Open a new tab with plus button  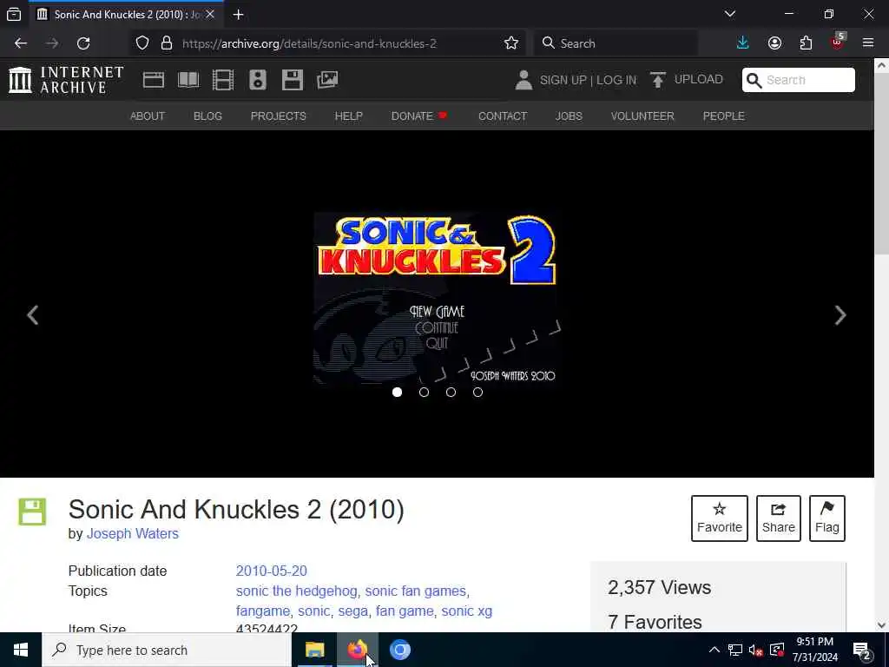point(238,14)
